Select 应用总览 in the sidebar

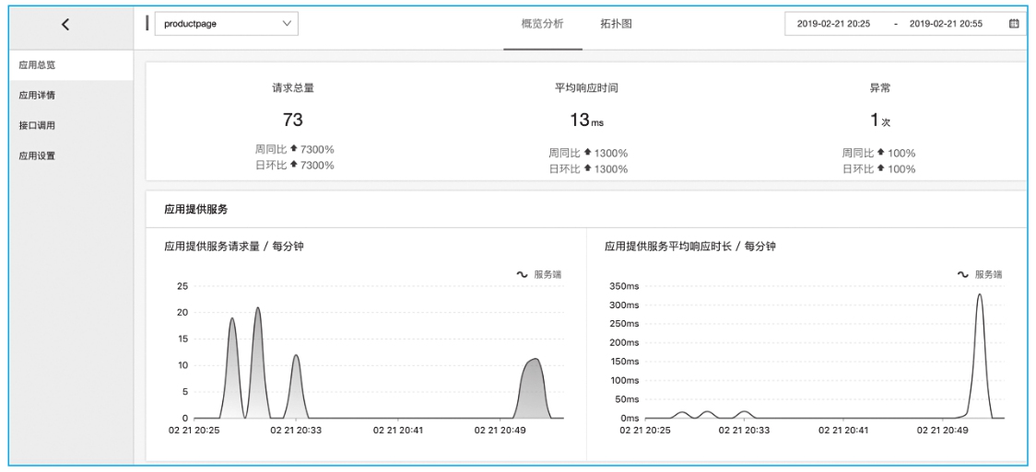tap(38, 65)
